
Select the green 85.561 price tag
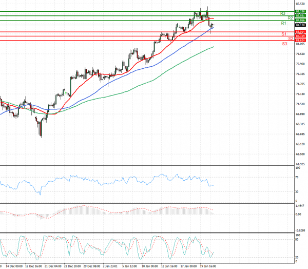point(300,16)
